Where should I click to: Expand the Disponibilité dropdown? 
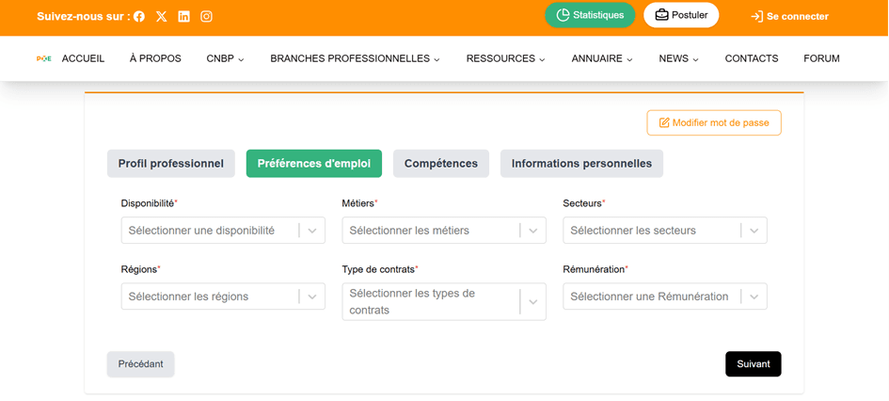[x=223, y=231]
